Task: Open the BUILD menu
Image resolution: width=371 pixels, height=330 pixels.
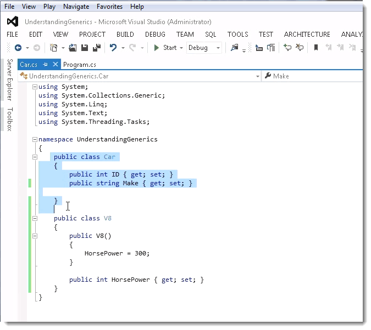Action: point(125,35)
